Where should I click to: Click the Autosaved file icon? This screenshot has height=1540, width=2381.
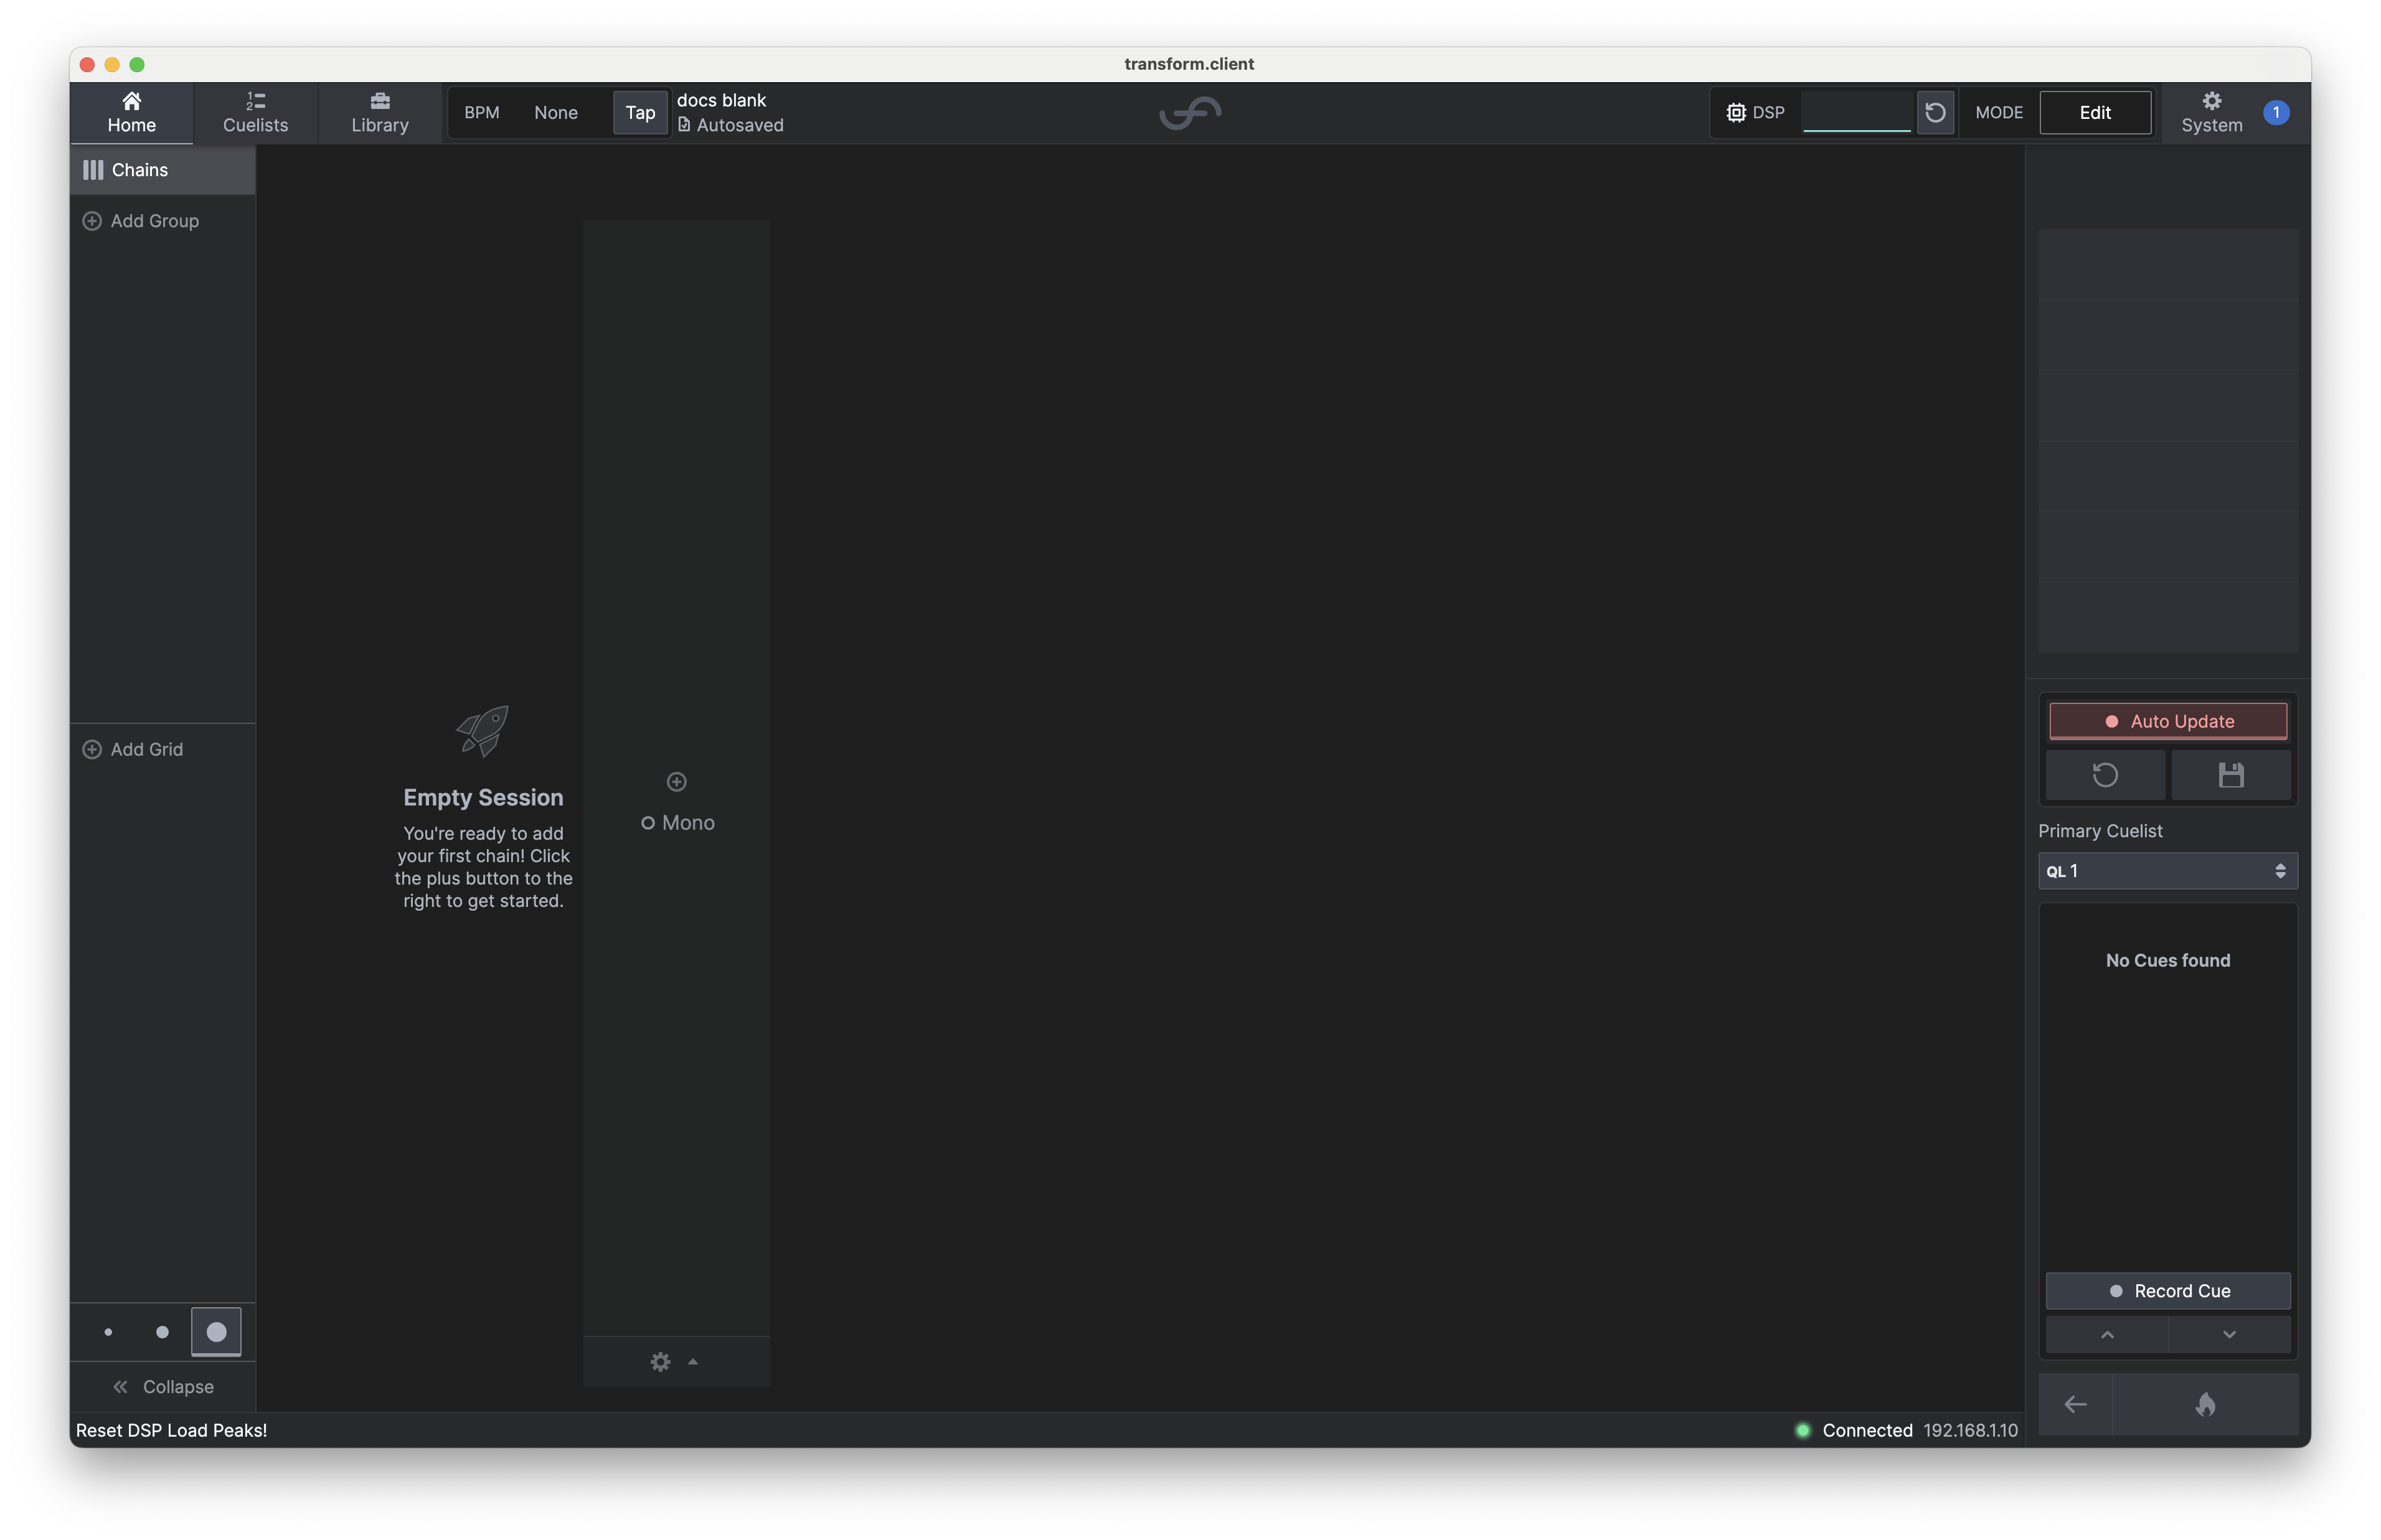(x=684, y=125)
